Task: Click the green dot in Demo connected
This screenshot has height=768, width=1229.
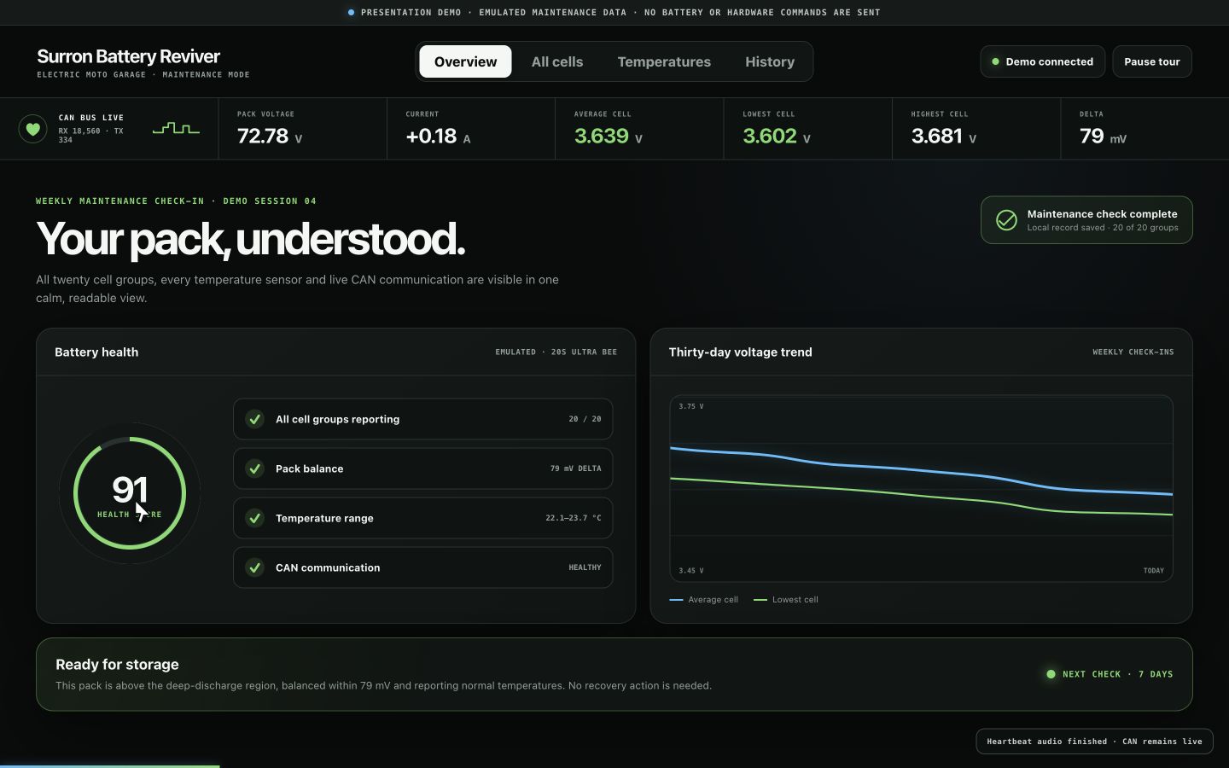Action: (x=995, y=61)
